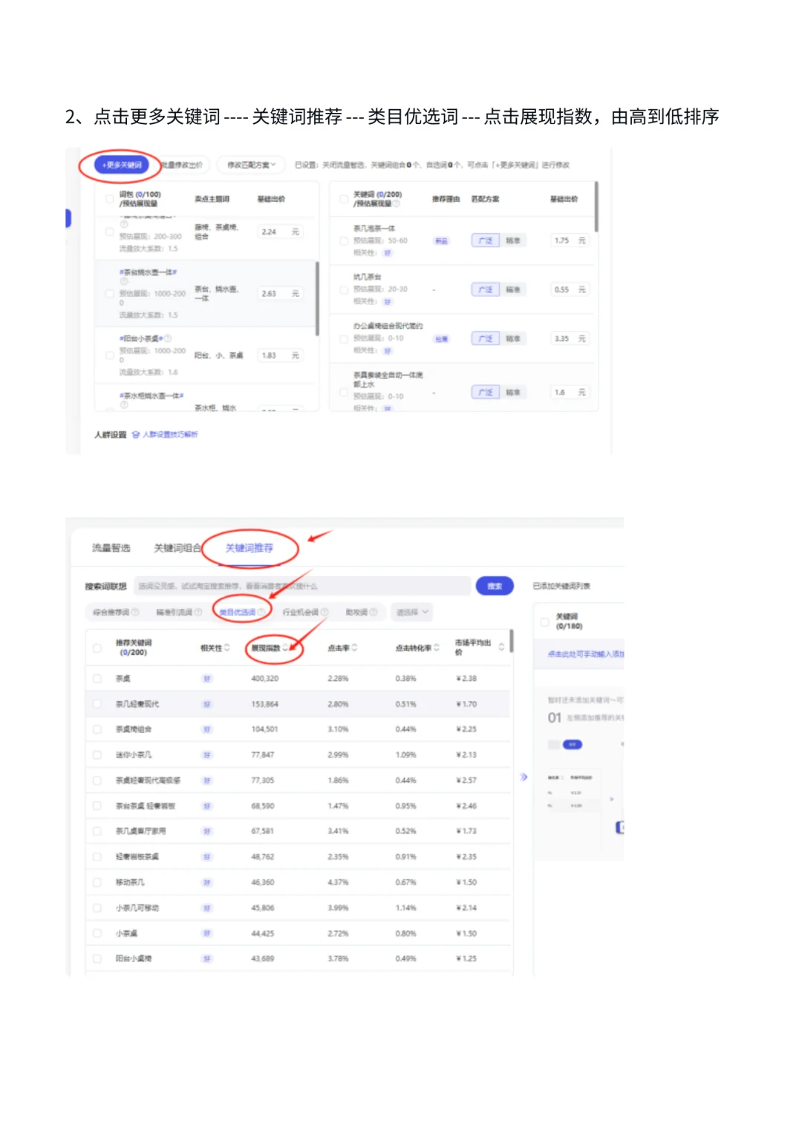Sort by 展现指数 column arrows
This screenshot has height=1133, width=802.
tap(285, 648)
